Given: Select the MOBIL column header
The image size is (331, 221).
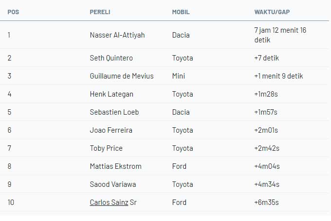Looking at the screenshot, I should coord(181,12).
